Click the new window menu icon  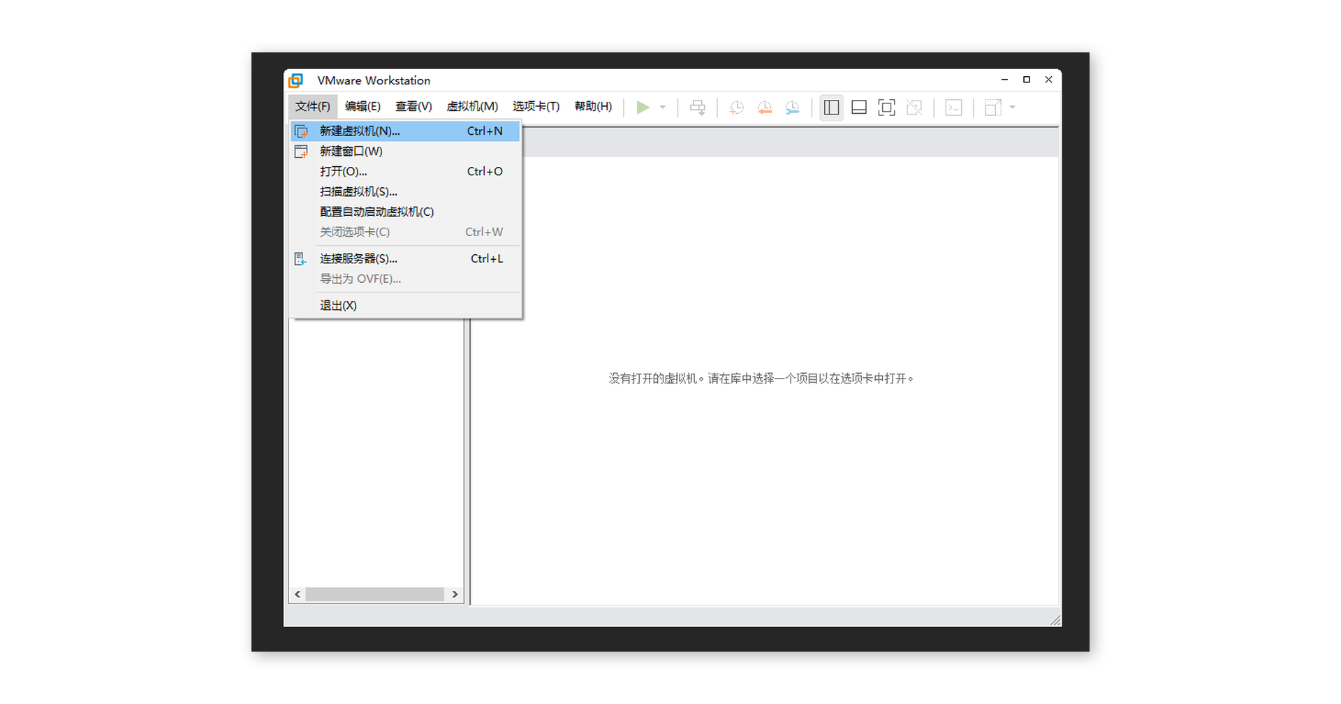tap(301, 152)
